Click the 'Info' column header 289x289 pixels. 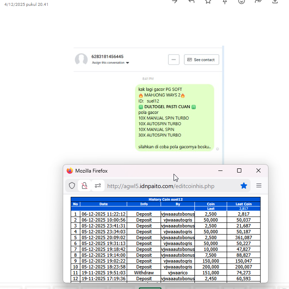[x=144, y=204]
